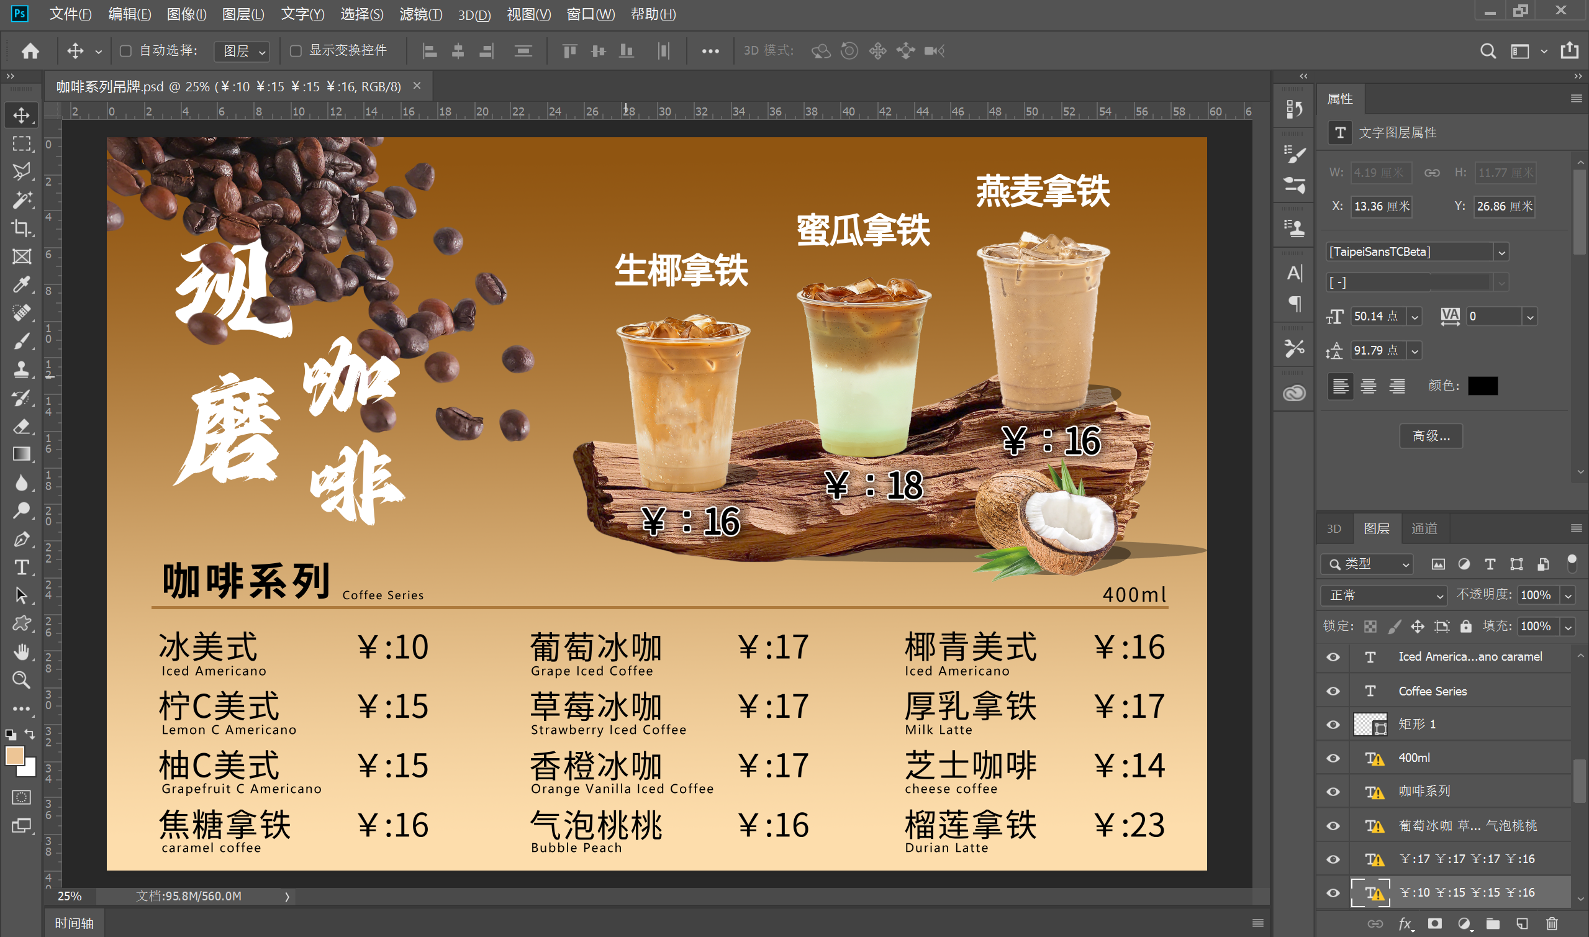Click the delete layer trash icon
This screenshot has width=1589, height=937.
click(1552, 924)
